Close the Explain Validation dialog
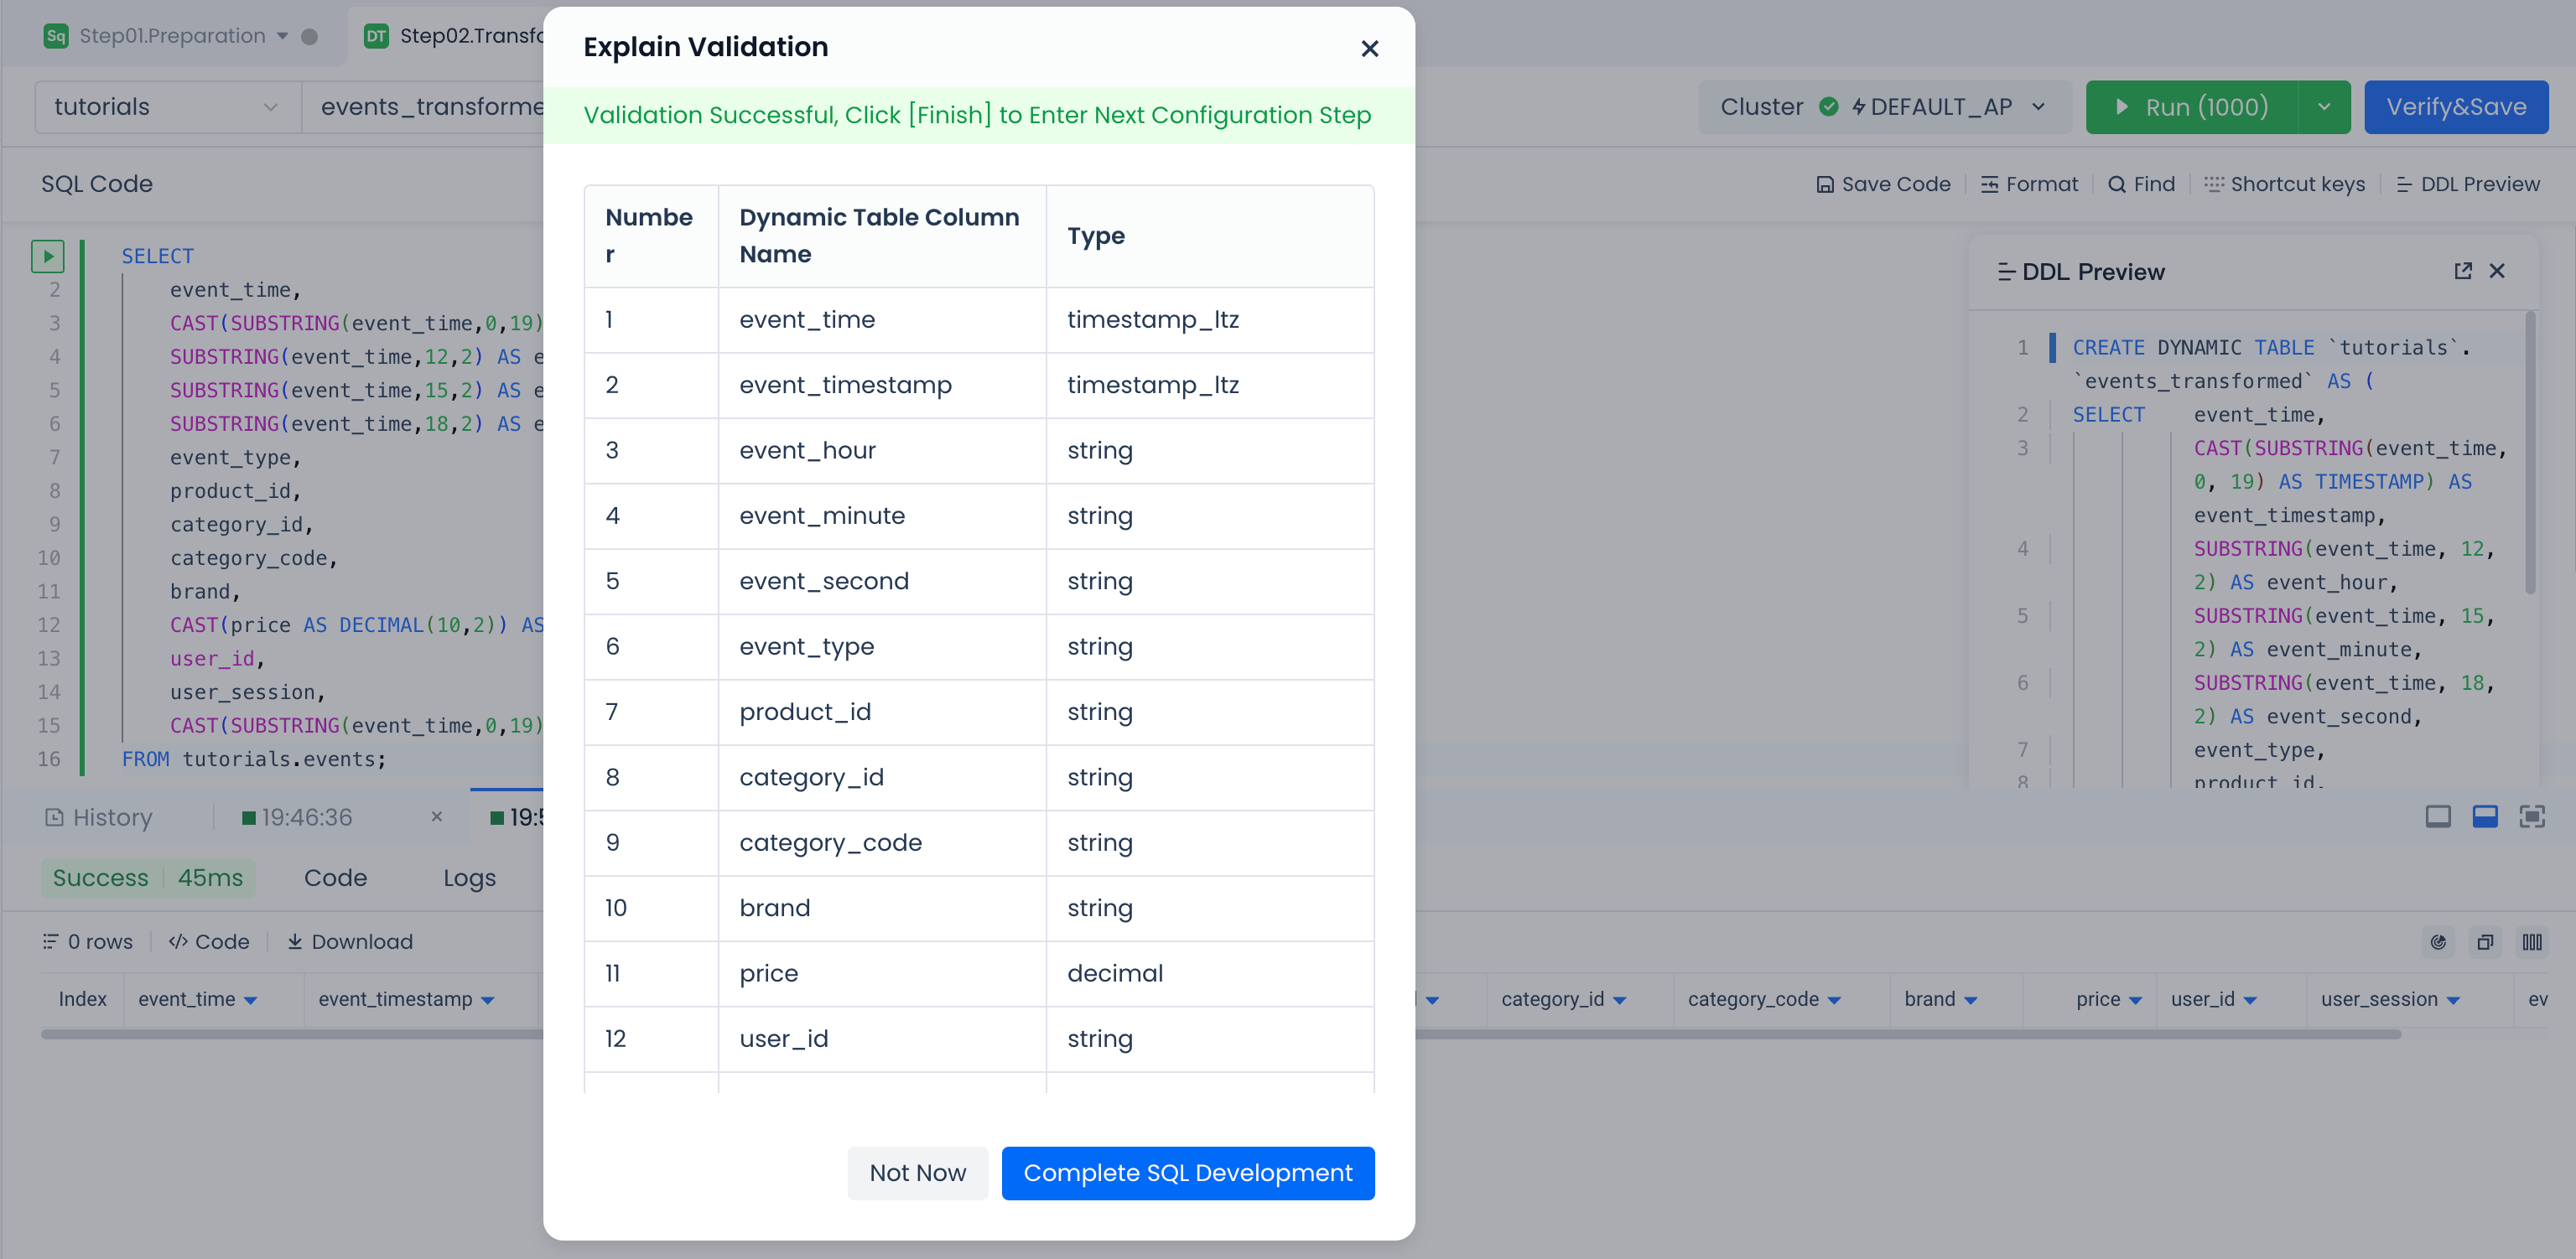 click(1369, 48)
